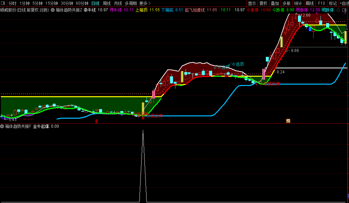
Task: Click the 今跌停: 8.98 value
Action: (x=283, y=10)
